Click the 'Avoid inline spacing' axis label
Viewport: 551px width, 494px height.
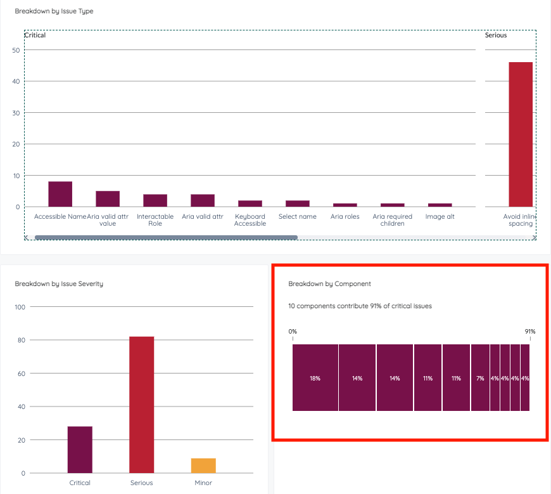click(x=519, y=220)
